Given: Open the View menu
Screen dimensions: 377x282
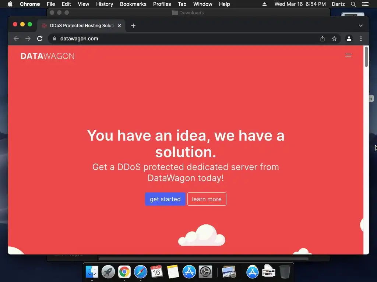Looking at the screenshot, I should point(84,4).
